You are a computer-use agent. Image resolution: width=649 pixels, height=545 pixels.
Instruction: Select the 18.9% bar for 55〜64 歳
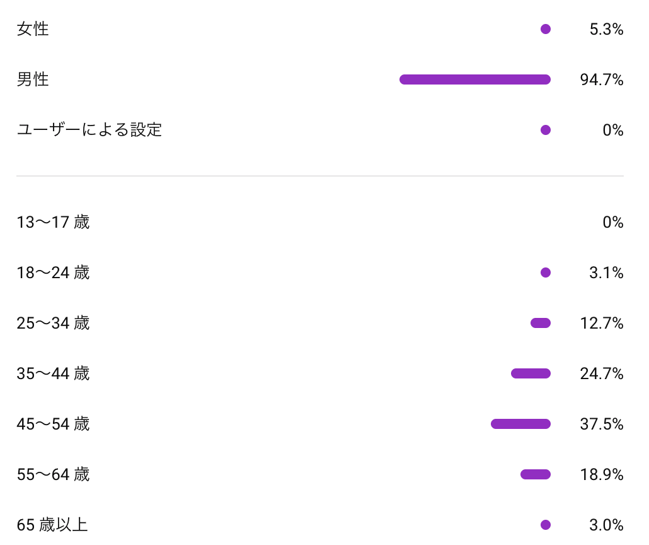(536, 474)
